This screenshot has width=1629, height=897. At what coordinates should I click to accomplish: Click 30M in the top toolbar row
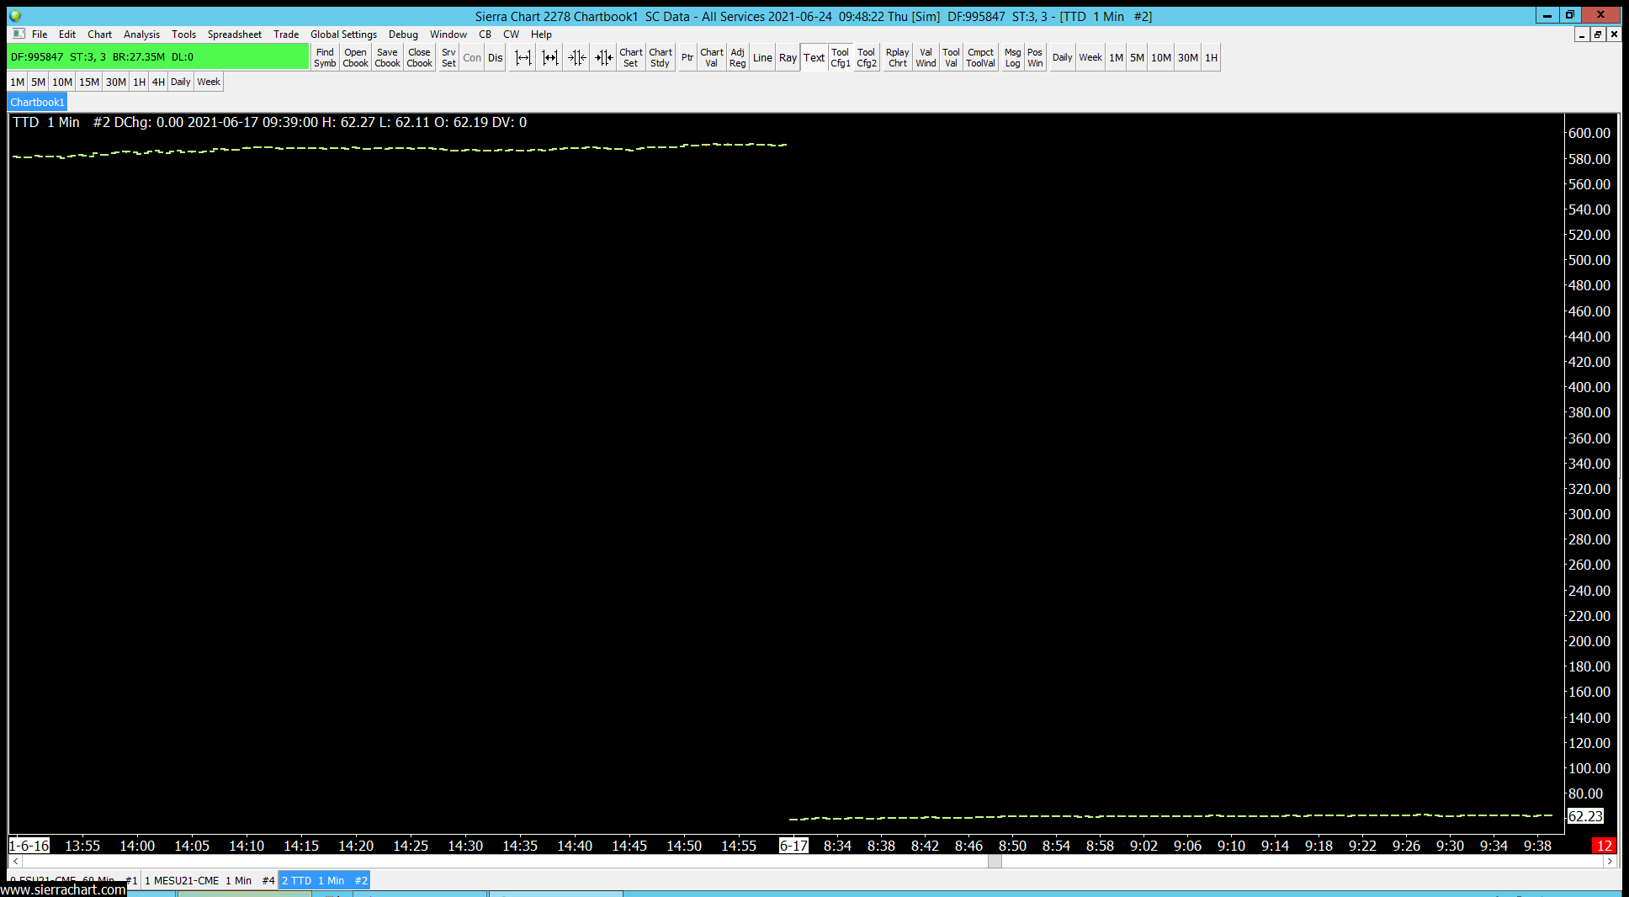coord(1188,57)
